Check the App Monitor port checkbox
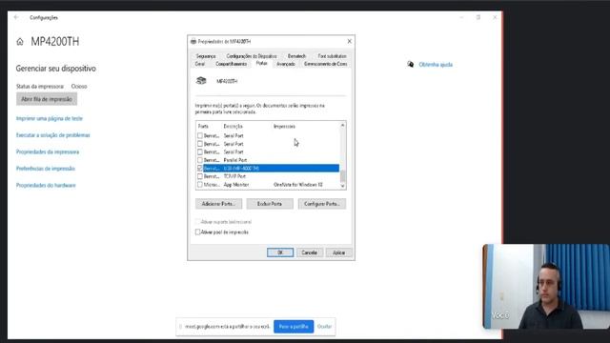Image resolution: width=610 pixels, height=343 pixels. coord(200,184)
